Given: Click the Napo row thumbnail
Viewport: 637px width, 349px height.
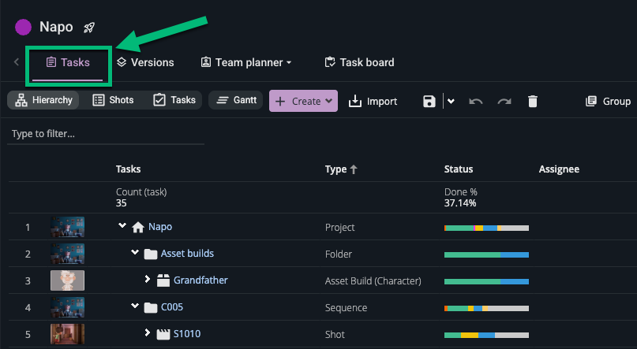Looking at the screenshot, I should 67,227.
